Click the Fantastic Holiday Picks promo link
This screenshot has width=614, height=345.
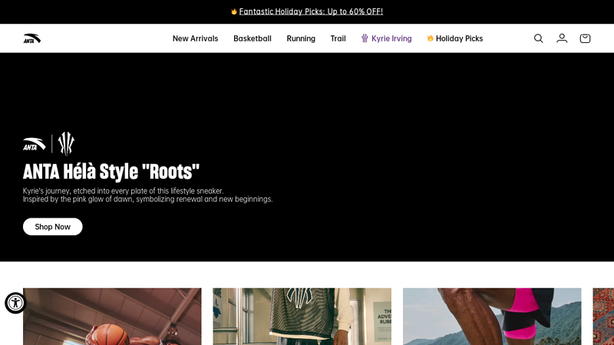click(311, 11)
